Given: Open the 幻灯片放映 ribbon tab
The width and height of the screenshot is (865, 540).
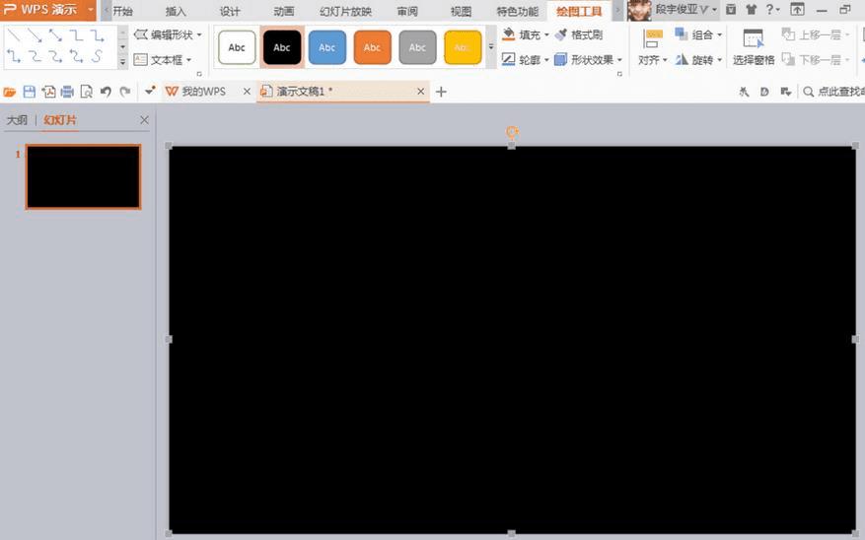Looking at the screenshot, I should pyautogui.click(x=346, y=11).
